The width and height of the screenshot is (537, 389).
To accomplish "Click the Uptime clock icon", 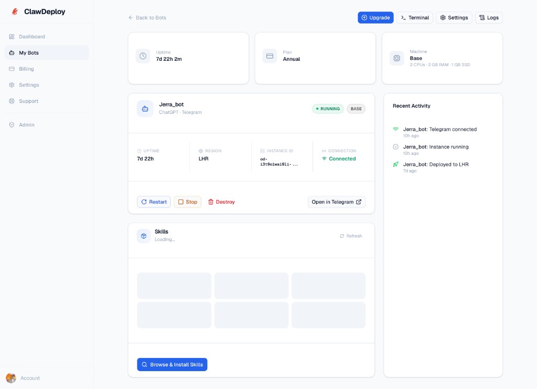I will pyautogui.click(x=143, y=56).
